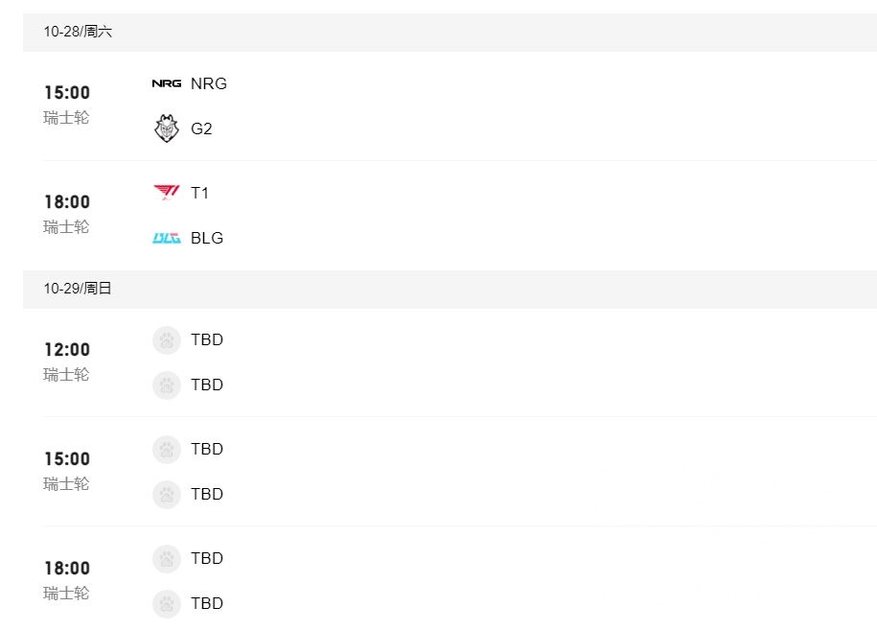Screen dimensions: 877x630
Task: Click the NRG team logo
Action: tap(167, 83)
